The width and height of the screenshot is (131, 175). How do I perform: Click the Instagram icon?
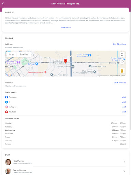6,107
